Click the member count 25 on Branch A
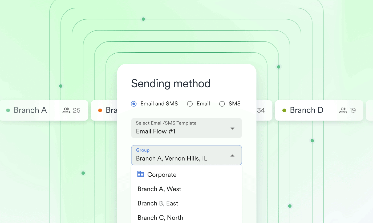The height and width of the screenshot is (223, 373). point(77,110)
